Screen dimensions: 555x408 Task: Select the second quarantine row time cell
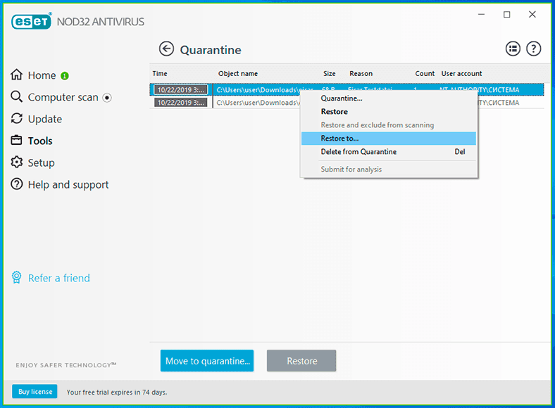pos(181,103)
